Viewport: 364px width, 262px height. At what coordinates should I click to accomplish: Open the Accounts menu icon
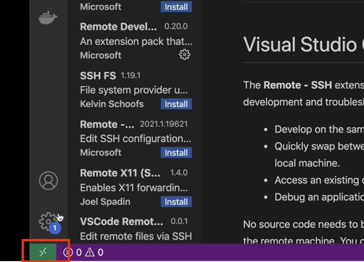pos(48,181)
